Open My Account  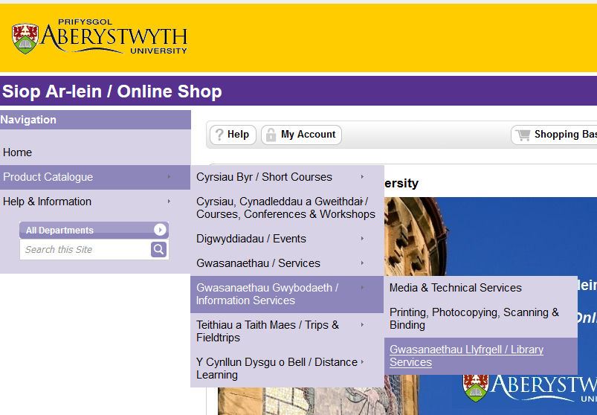(301, 135)
